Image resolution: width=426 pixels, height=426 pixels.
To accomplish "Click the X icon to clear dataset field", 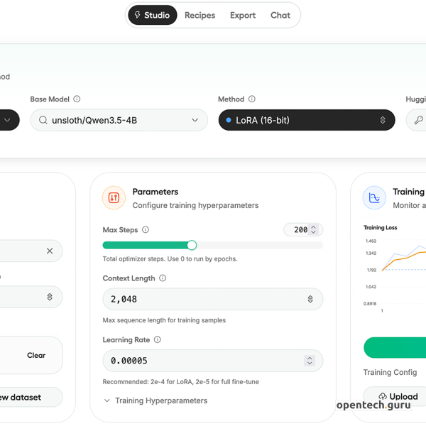I will tap(50, 251).
